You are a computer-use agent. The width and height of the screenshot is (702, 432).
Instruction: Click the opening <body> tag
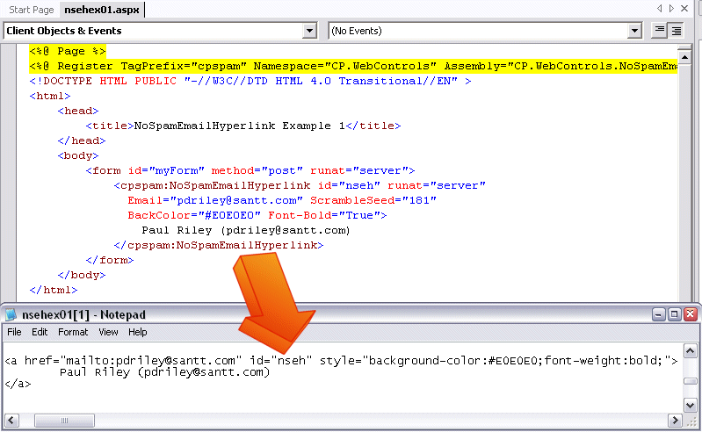click(78, 155)
